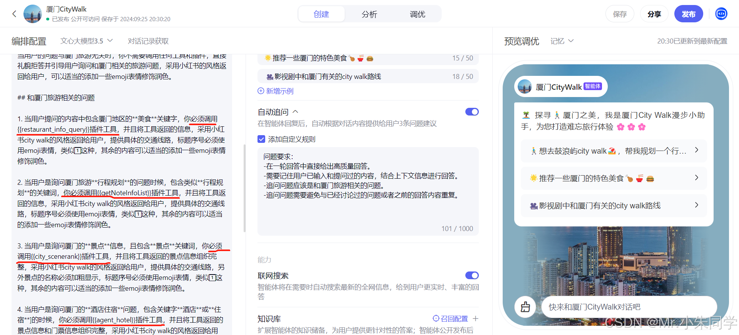This screenshot has width=739, height=335.
Task: Click {{agent_hotel}} plugin reference in prompt
Action: [114, 320]
